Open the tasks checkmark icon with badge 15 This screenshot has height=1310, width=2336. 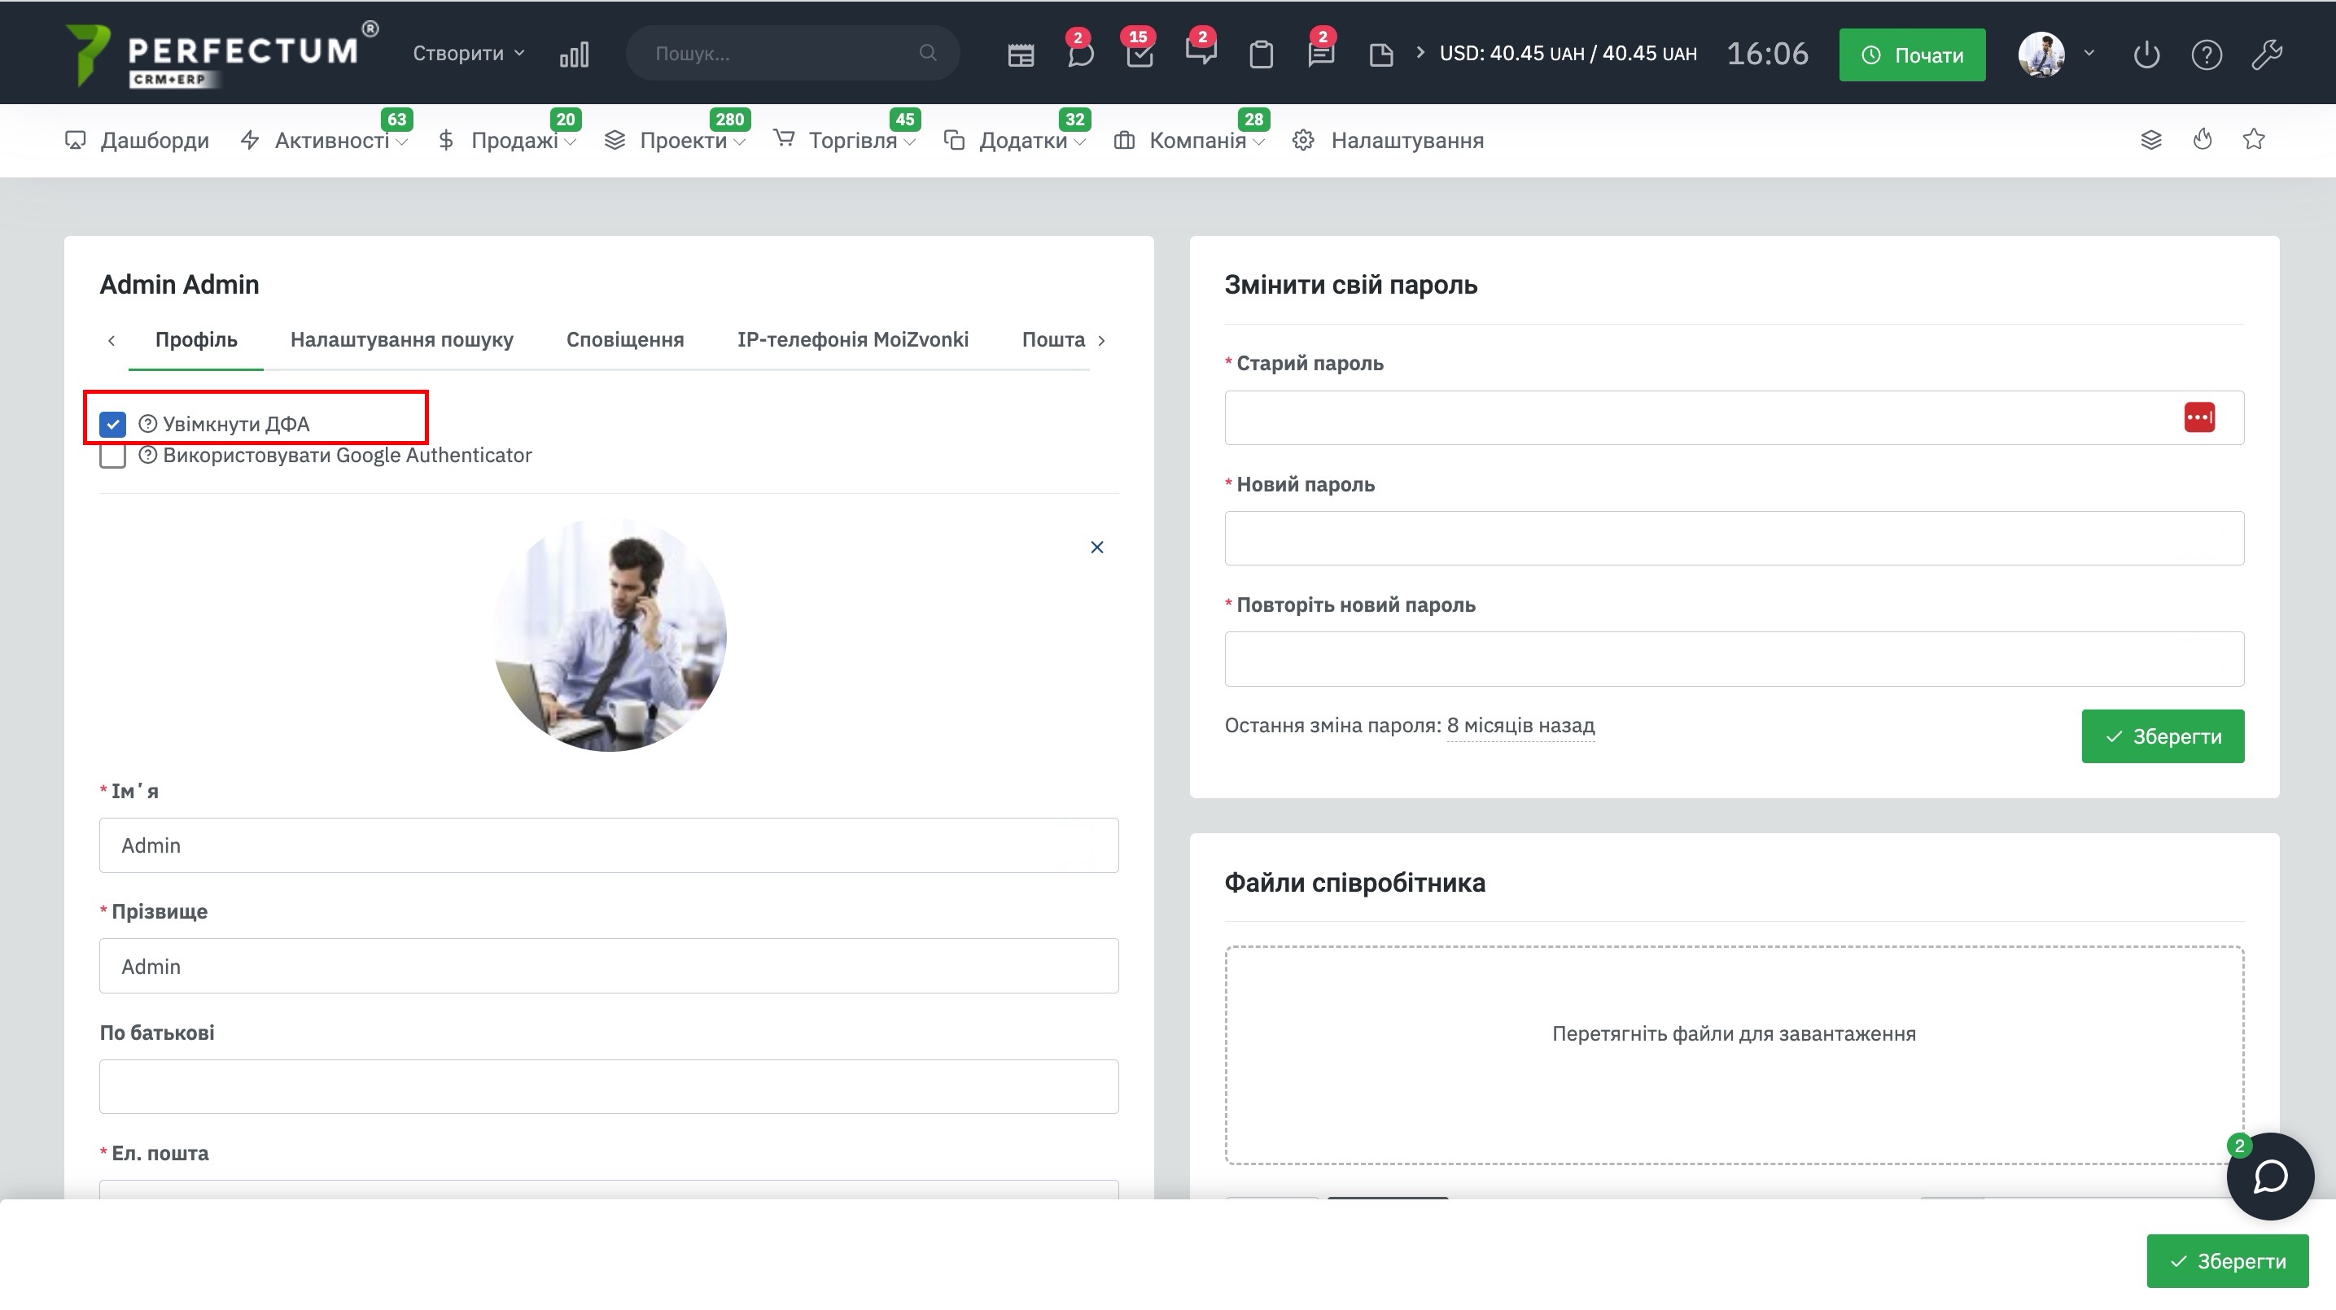tap(1139, 55)
